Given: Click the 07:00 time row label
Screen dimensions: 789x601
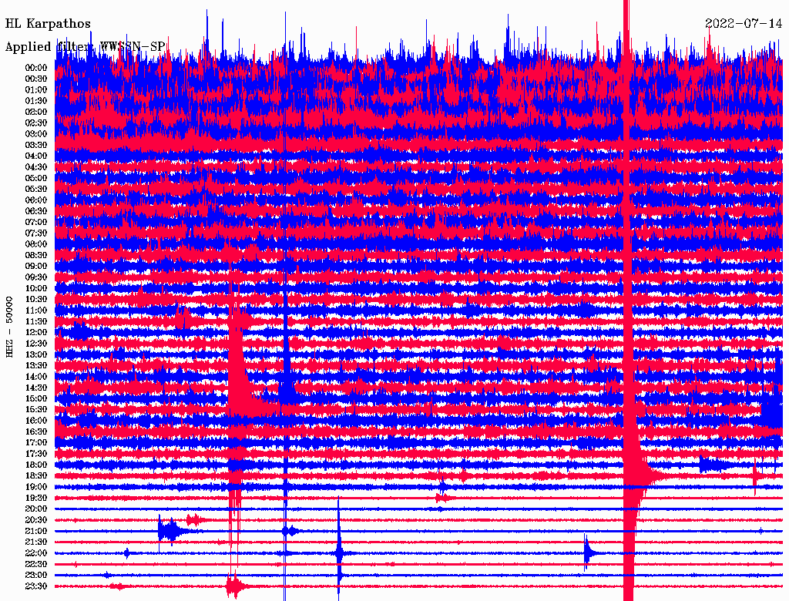Looking at the screenshot, I should tap(36, 222).
